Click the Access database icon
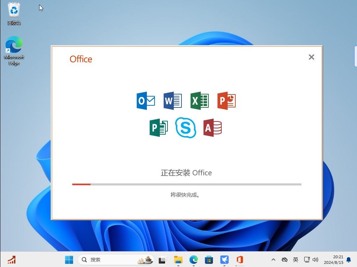This screenshot has height=267, width=357. pos(213,128)
